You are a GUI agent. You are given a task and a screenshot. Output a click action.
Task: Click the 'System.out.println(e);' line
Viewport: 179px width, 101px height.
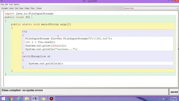click(x=46, y=63)
